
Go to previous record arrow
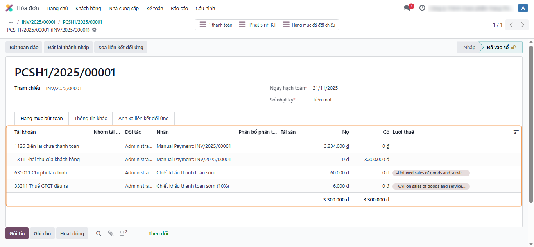[511, 25]
